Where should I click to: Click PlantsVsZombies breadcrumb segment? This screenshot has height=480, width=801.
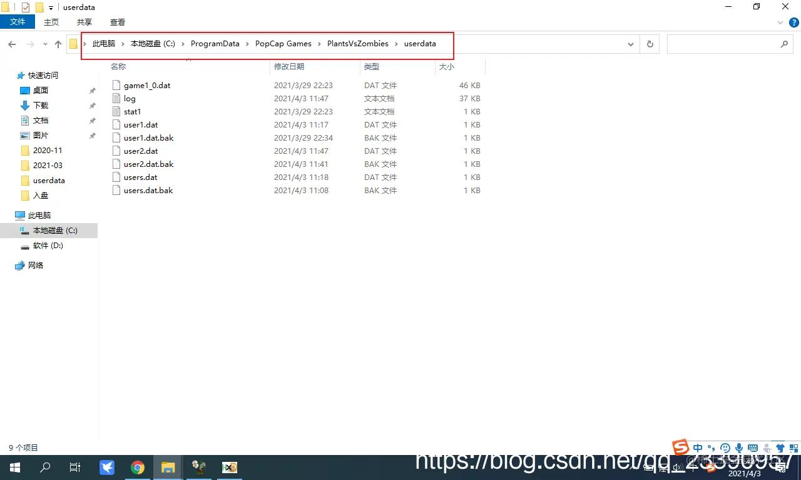(x=358, y=44)
